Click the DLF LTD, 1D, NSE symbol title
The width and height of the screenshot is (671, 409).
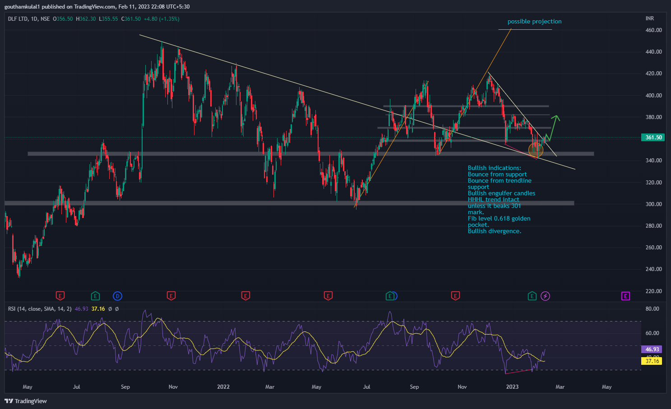click(x=29, y=19)
